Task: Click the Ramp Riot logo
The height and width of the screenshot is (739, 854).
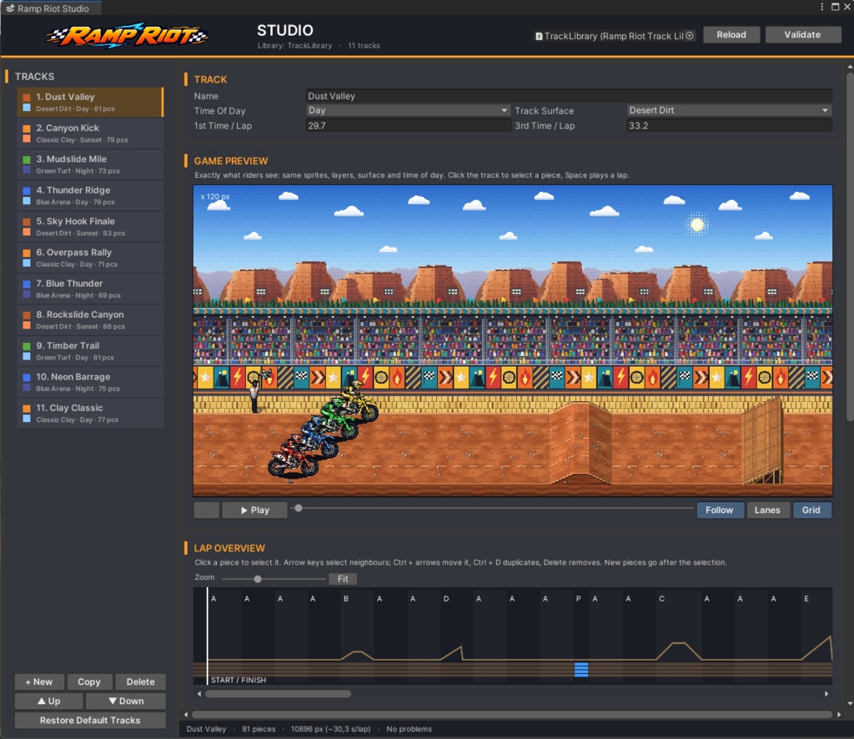Action: tap(128, 35)
